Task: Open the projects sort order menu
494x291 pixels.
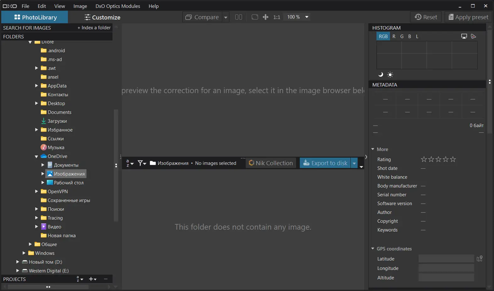Action: pos(80,279)
